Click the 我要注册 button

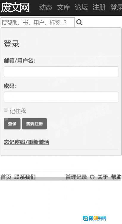[x=35, y=124]
